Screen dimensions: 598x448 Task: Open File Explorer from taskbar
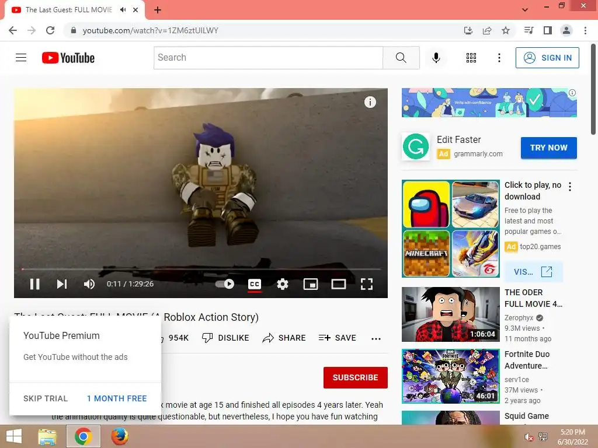[x=47, y=436]
